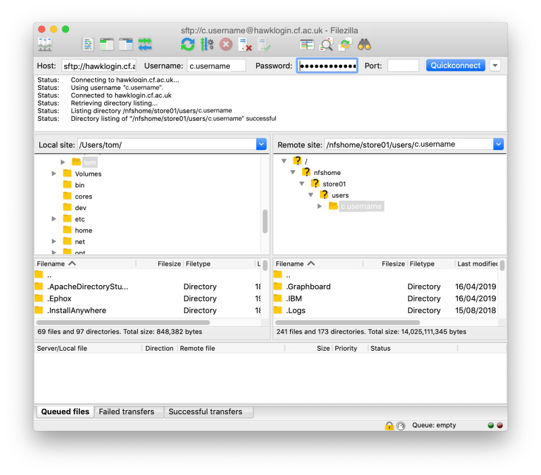Select .Graphboard in remote list
Viewport: 541px width, 475px height.
(x=385, y=286)
